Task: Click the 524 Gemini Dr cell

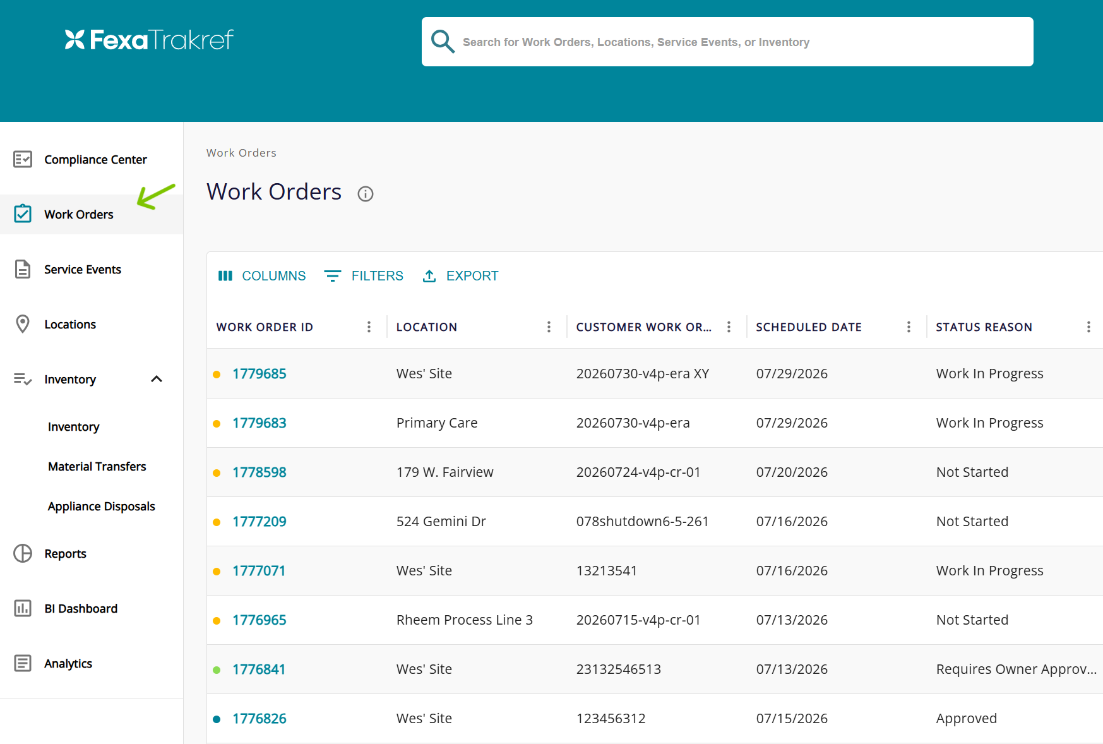Action: pos(441,522)
